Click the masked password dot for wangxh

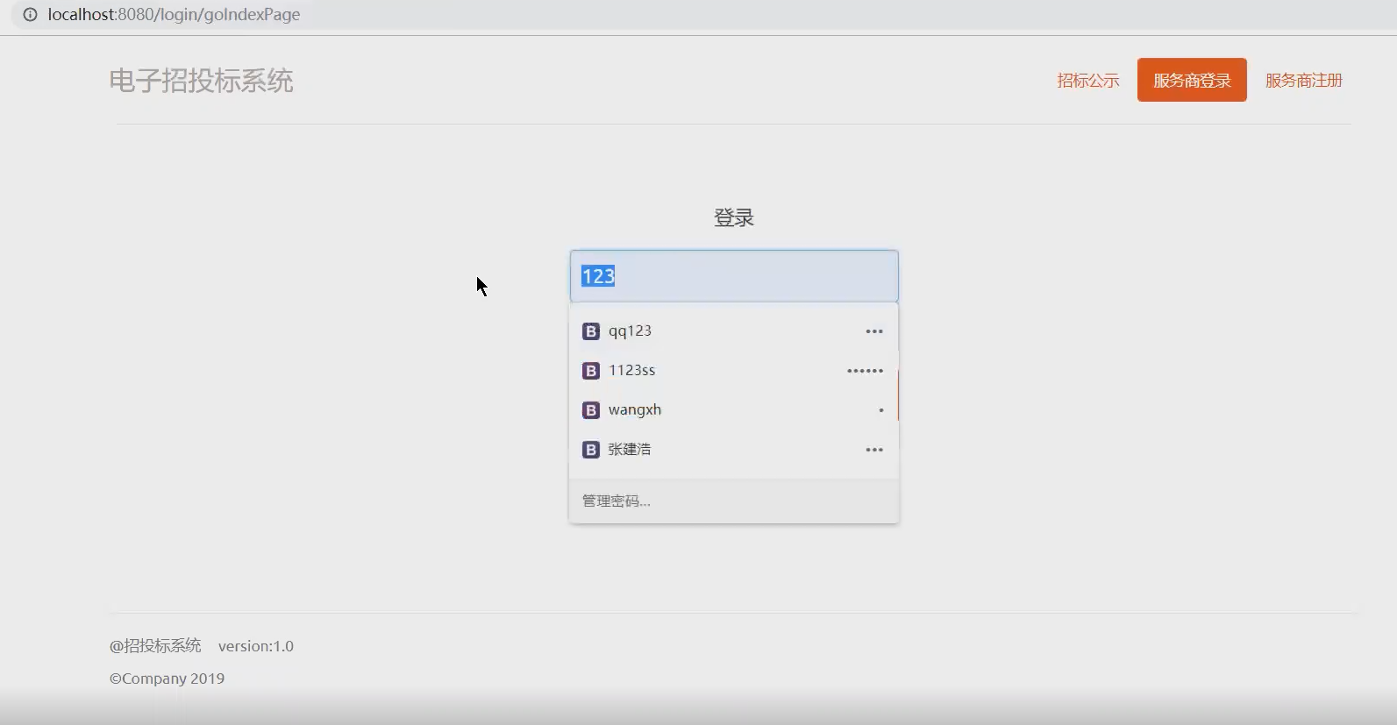(881, 410)
